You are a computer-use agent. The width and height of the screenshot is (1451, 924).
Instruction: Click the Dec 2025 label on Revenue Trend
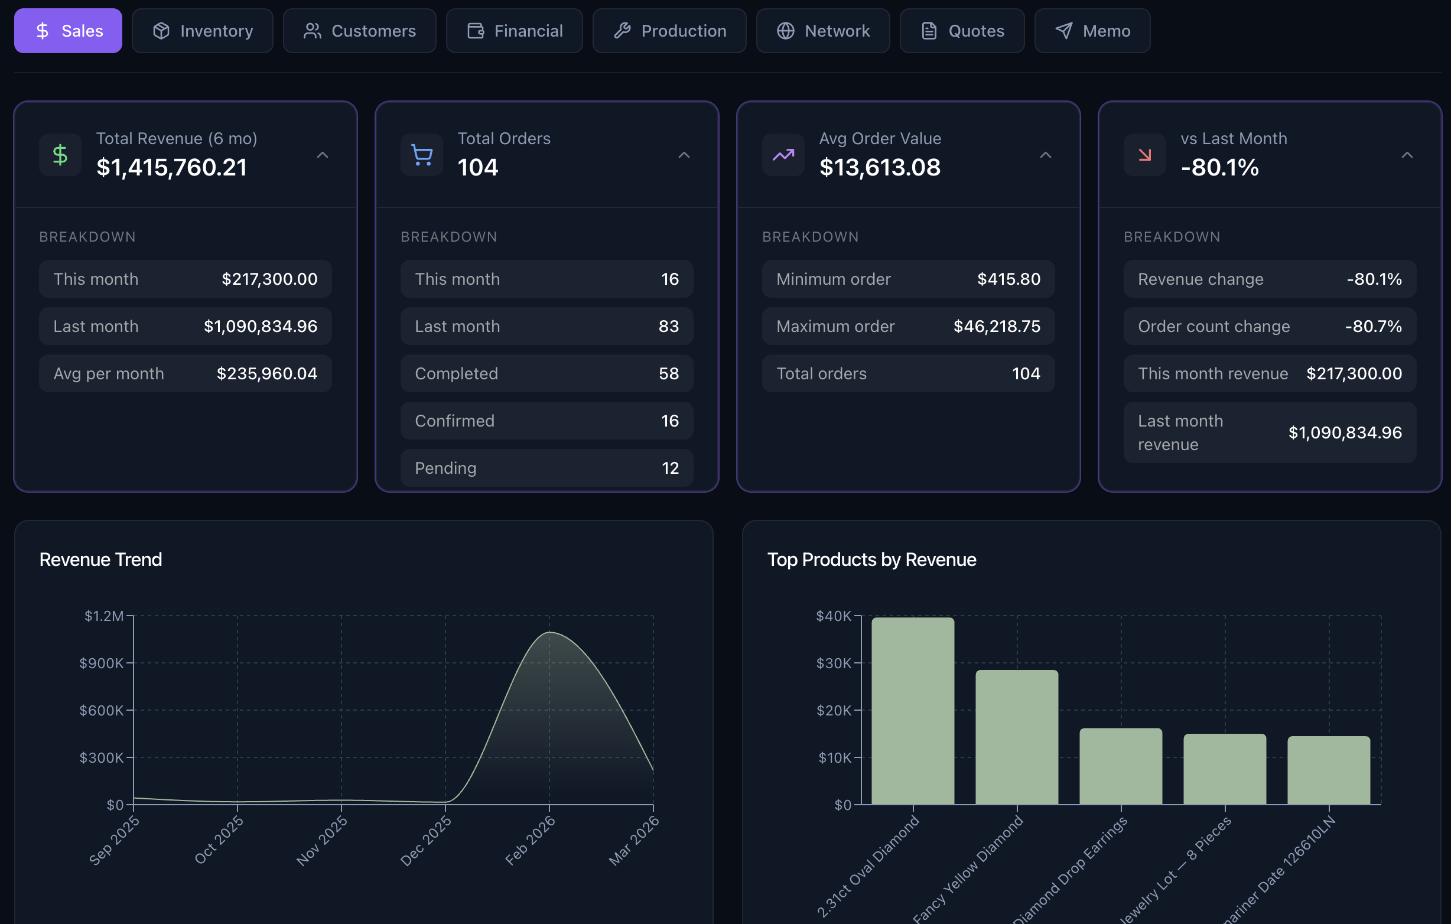click(x=425, y=841)
